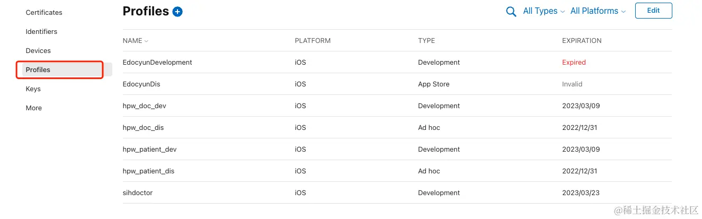Click the Expiration column header
The height and width of the screenshot is (219, 702).
coord(582,41)
